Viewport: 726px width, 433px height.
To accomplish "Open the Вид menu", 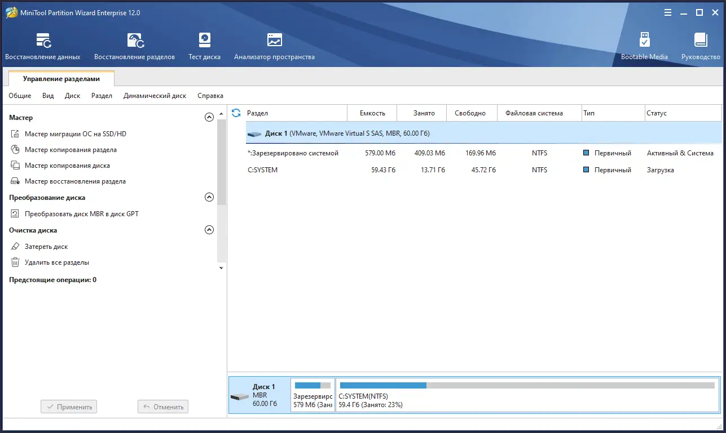I will click(x=47, y=96).
